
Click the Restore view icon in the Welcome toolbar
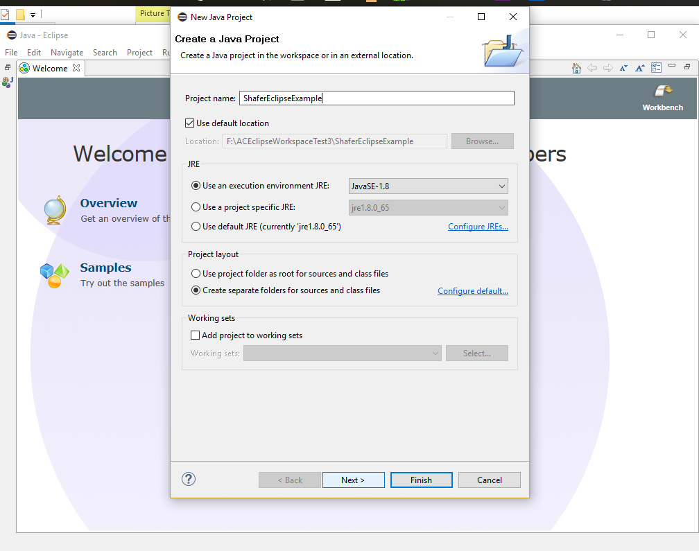click(x=687, y=67)
